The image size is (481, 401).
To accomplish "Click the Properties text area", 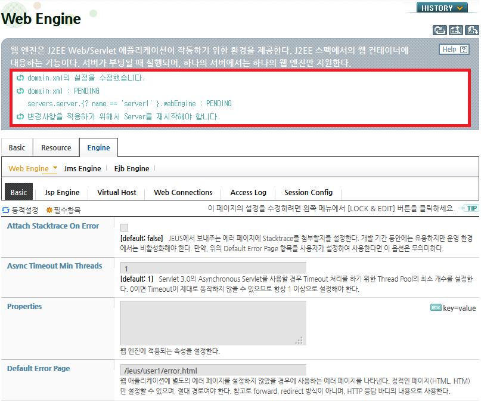I will (x=213, y=323).
